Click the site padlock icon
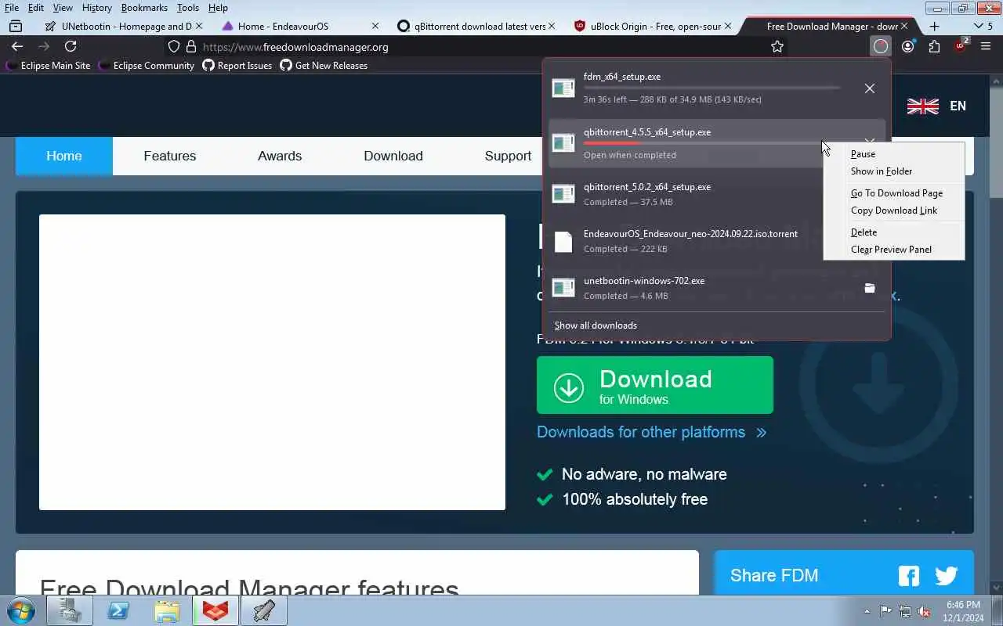Viewport: 1003px width, 626px height. pyautogui.click(x=190, y=47)
